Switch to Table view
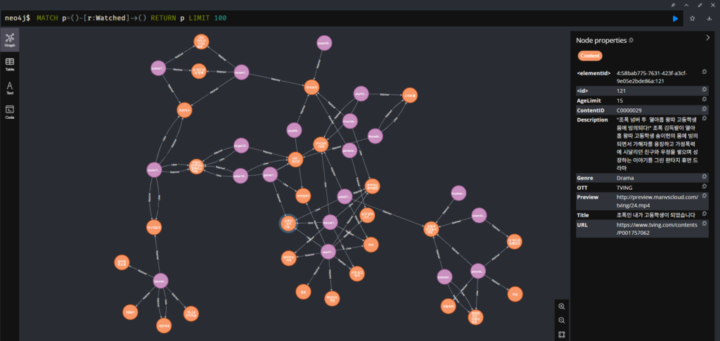Image resolution: width=720 pixels, height=341 pixels. point(10,65)
